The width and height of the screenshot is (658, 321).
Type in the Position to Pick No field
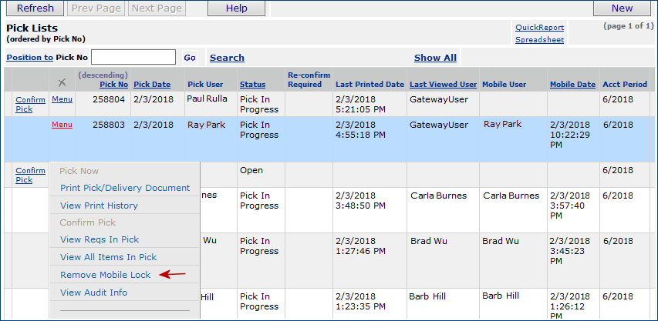click(133, 58)
